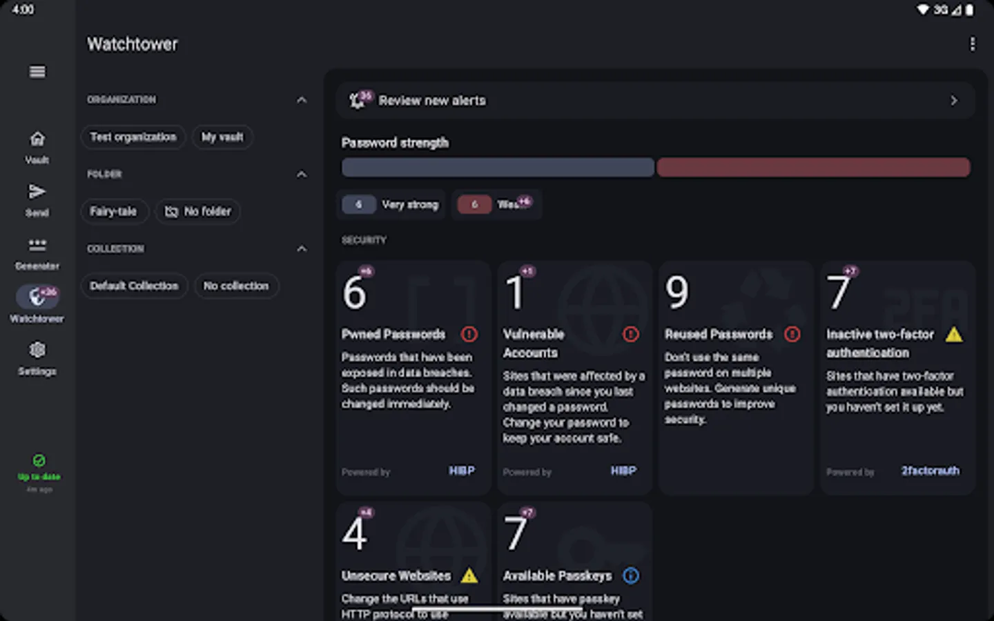Select the Very strong passwords chip
The image size is (994, 621).
(x=391, y=204)
